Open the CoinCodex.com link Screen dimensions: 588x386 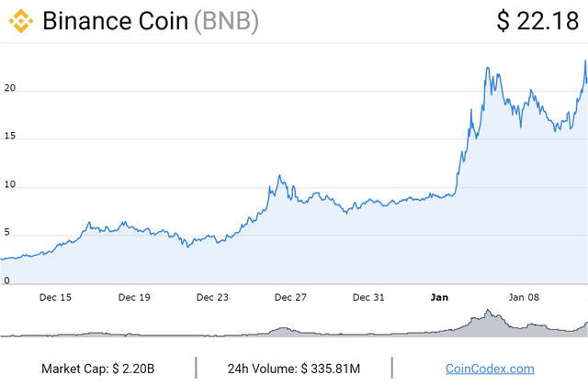coord(490,369)
